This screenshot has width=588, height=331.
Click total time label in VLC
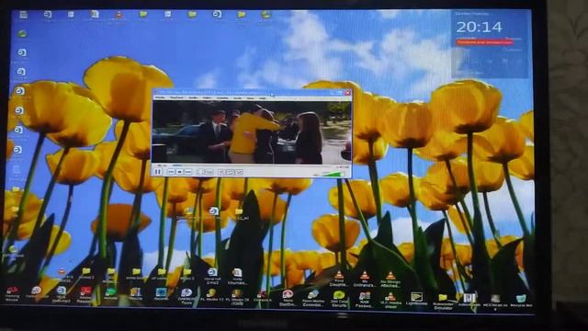pyautogui.click(x=343, y=166)
